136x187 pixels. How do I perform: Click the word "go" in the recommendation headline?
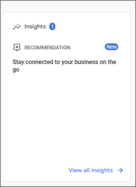coord(16,70)
